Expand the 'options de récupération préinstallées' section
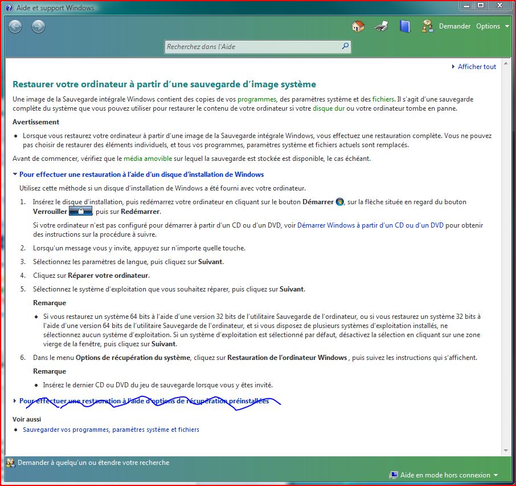The image size is (516, 486). click(x=144, y=401)
